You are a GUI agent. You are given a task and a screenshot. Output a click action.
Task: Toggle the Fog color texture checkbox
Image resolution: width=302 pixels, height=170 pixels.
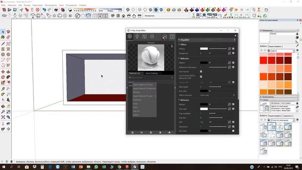(233, 109)
